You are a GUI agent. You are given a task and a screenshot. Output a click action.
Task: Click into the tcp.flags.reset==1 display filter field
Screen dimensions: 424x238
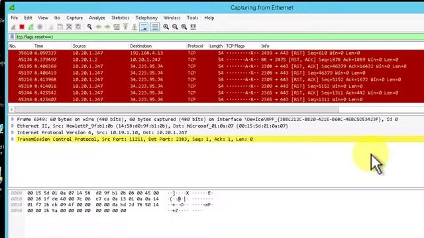point(219,37)
